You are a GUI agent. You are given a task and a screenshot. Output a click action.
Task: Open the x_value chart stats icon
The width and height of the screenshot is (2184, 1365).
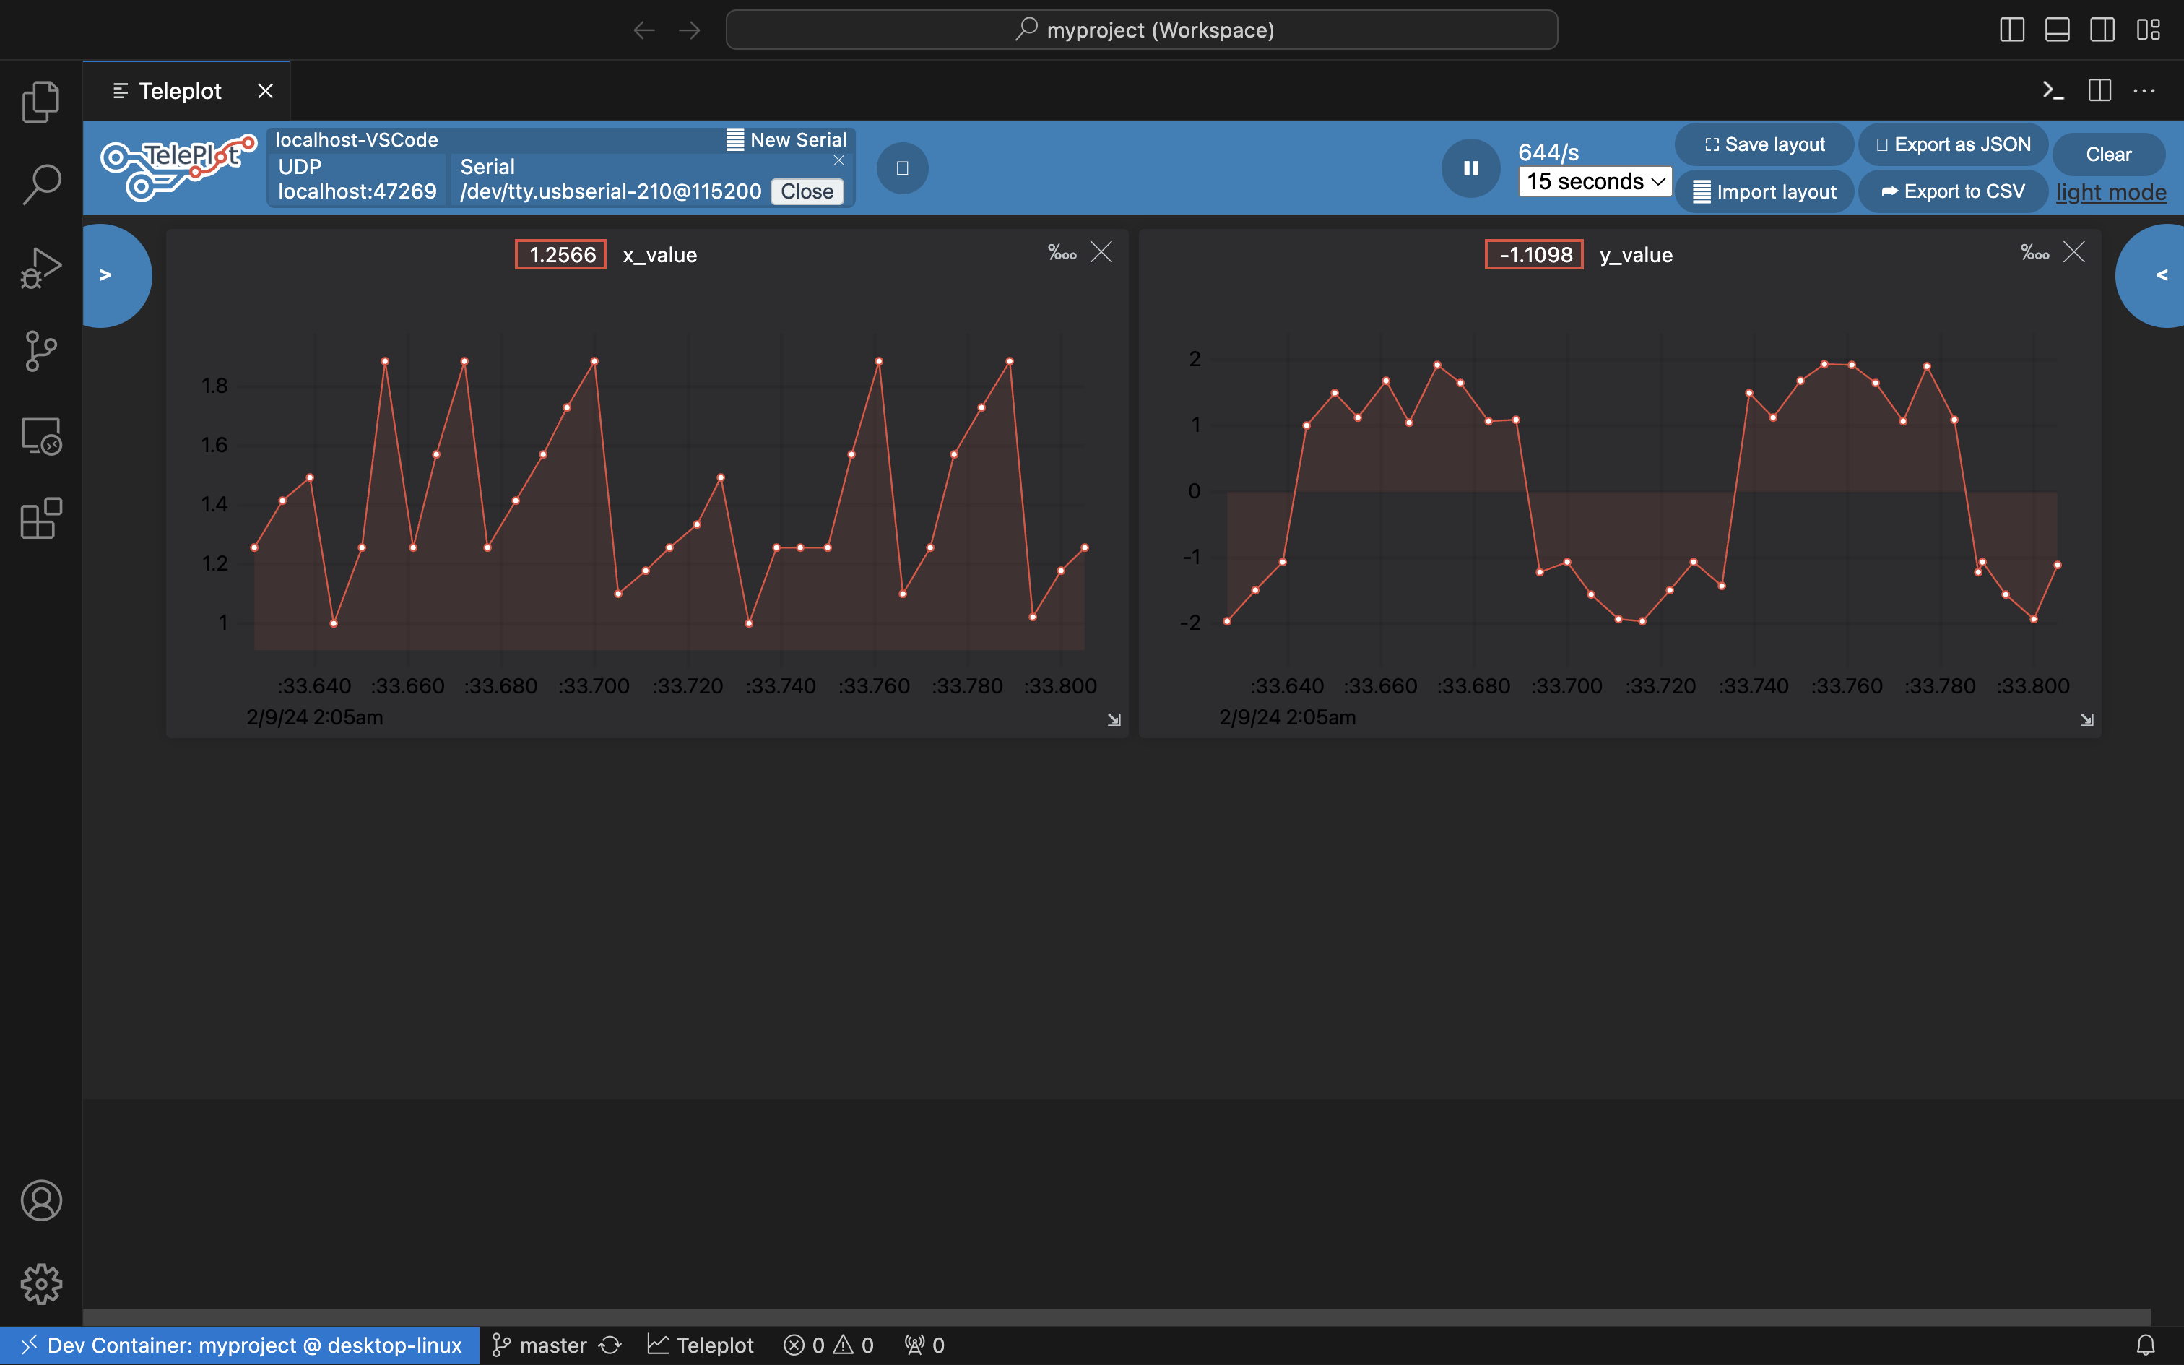click(x=1062, y=253)
